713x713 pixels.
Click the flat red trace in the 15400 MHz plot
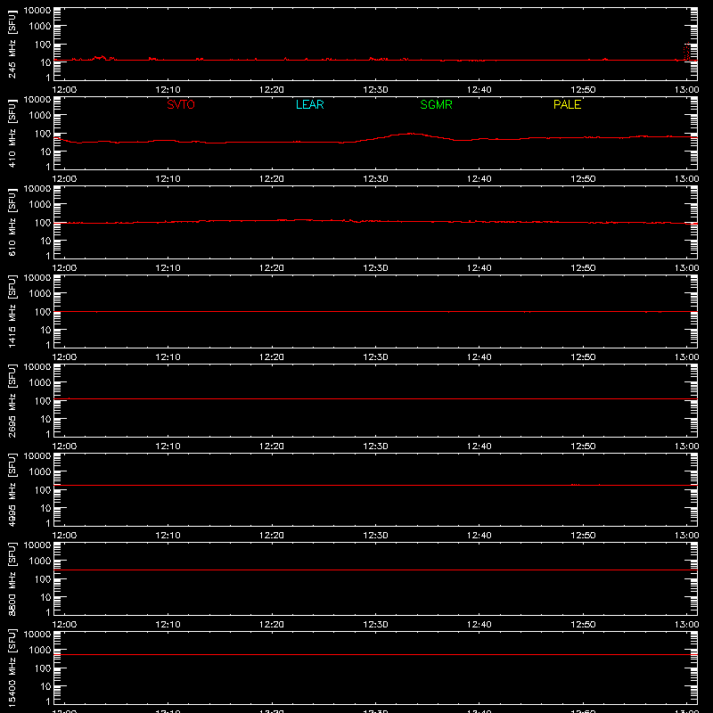375,654
